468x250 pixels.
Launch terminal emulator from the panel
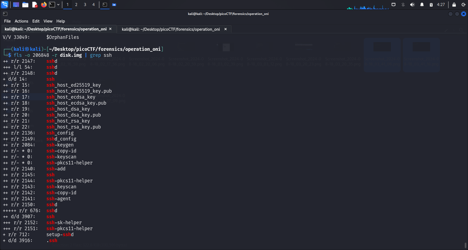[x=52, y=5]
